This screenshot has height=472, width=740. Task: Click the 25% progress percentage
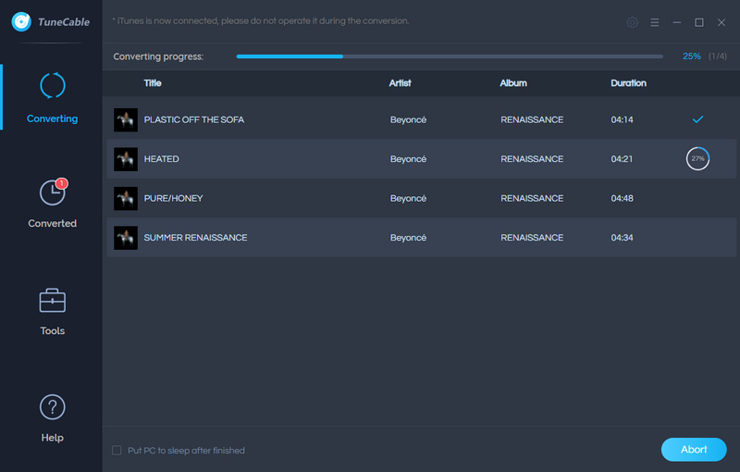(691, 56)
